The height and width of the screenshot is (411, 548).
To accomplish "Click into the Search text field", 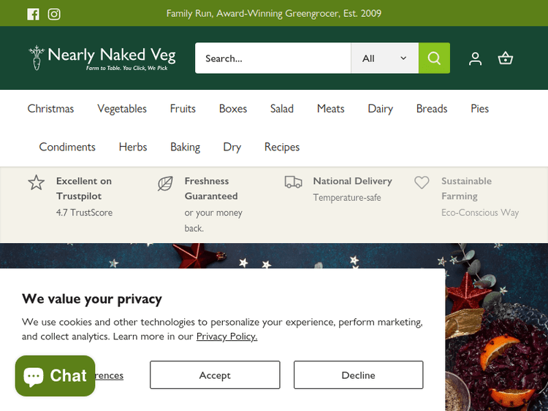I will 273,58.
